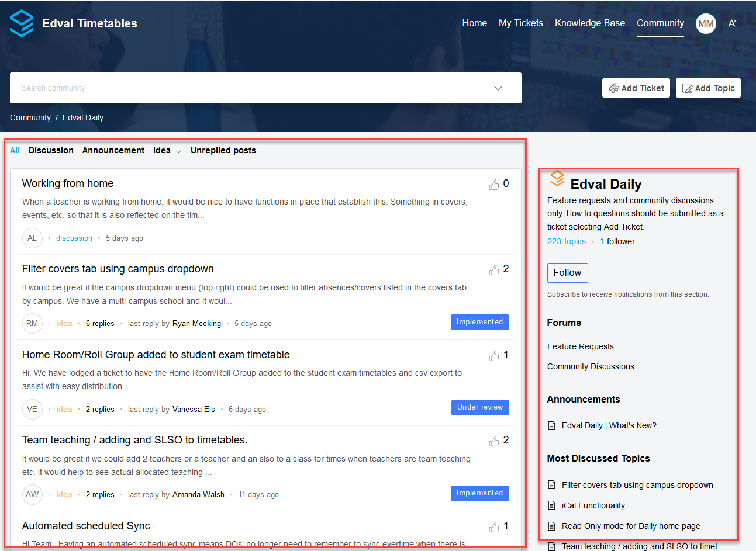Show All posts filter tab
This screenshot has width=756, height=551.
coord(15,150)
